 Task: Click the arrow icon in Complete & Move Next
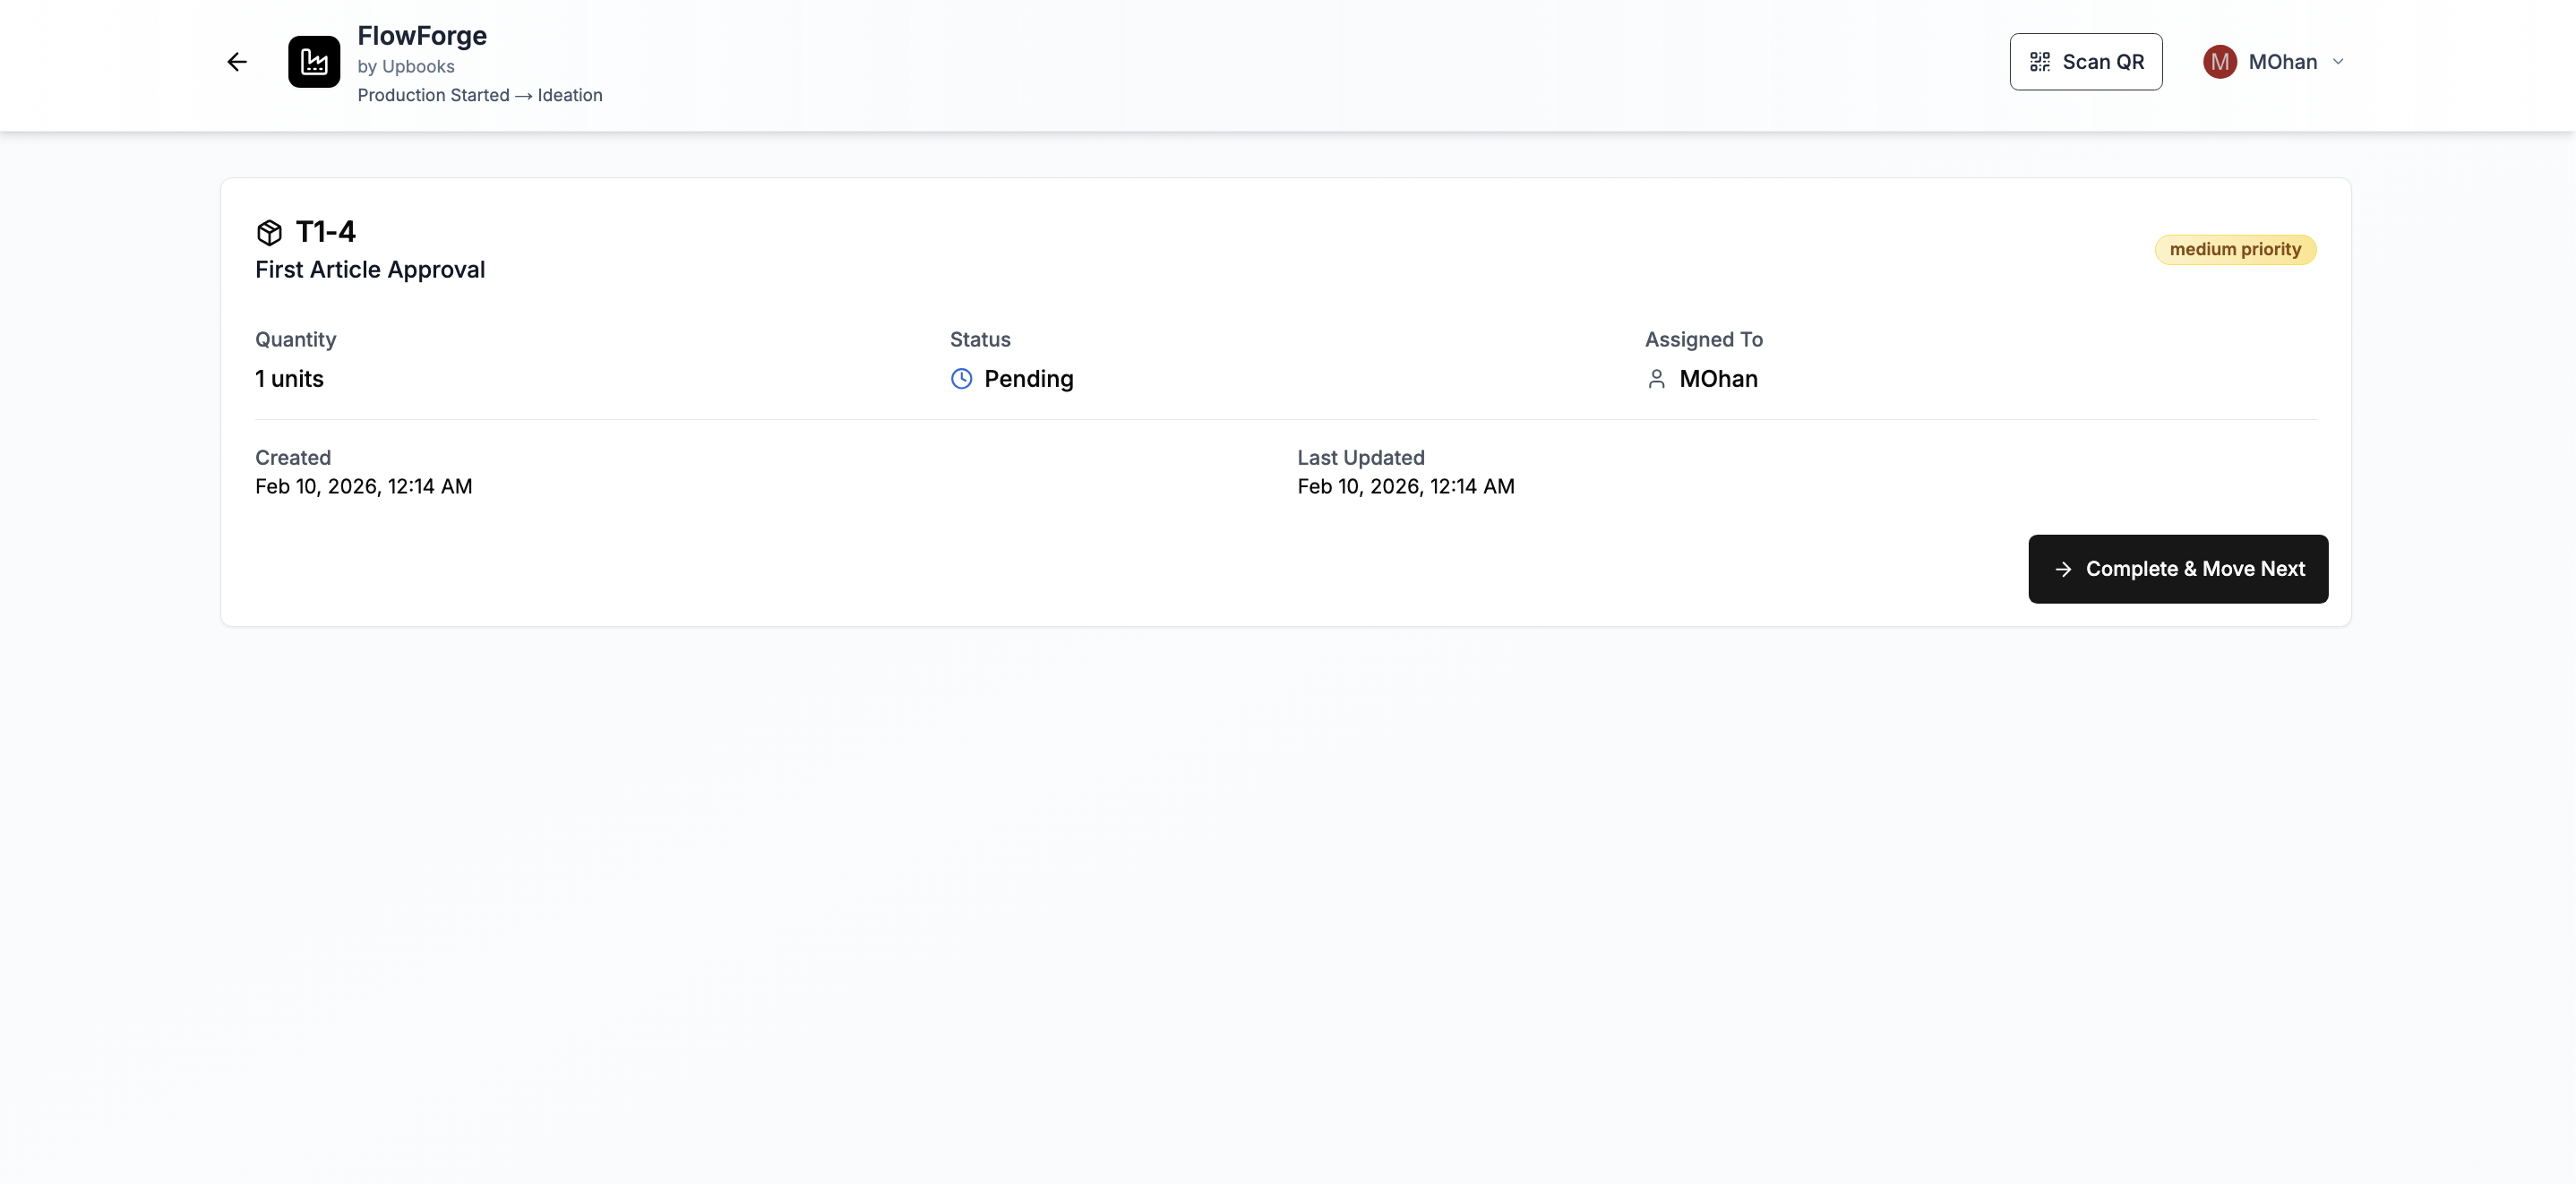point(2064,569)
